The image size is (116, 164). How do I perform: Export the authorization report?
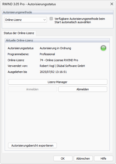coord(33,145)
